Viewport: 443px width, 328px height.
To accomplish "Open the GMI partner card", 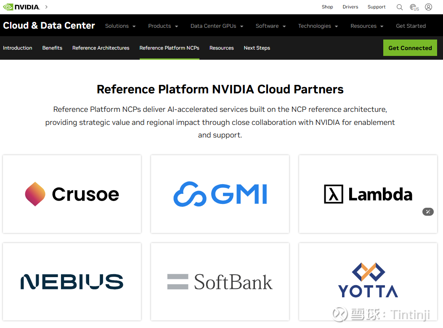I will [x=220, y=194].
